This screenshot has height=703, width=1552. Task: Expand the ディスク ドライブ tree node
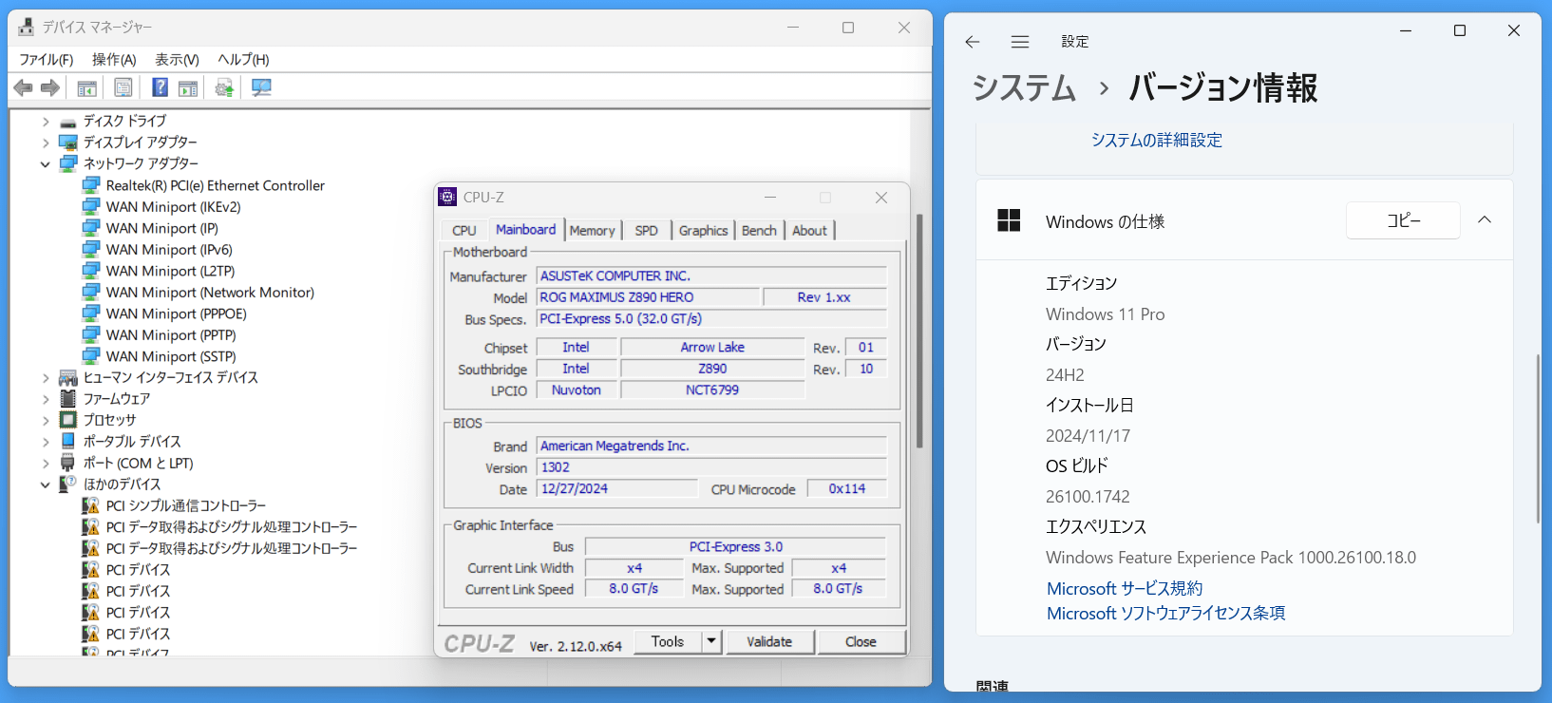click(45, 122)
